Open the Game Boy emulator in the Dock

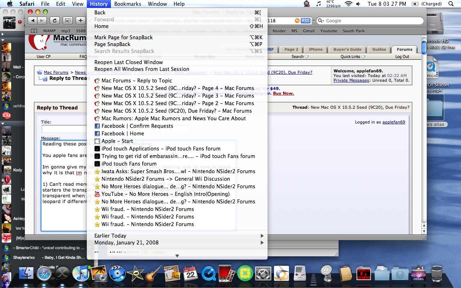click(300, 274)
